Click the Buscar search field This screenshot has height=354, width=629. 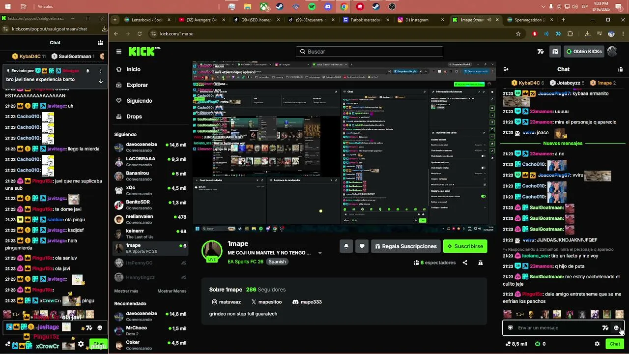370,52
